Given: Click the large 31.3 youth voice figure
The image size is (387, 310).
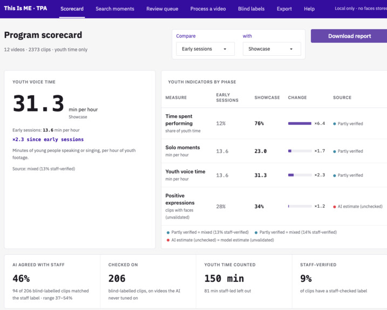Looking at the screenshot, I should (38, 103).
